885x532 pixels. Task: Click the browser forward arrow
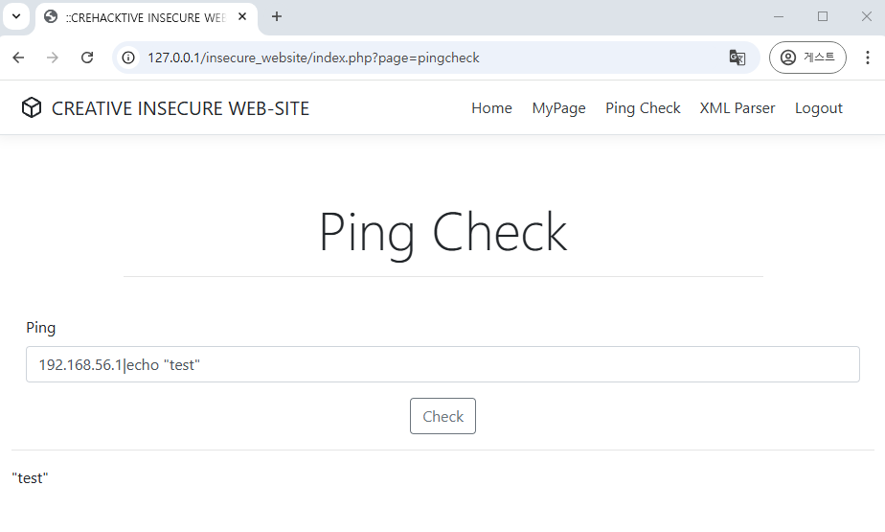53,58
